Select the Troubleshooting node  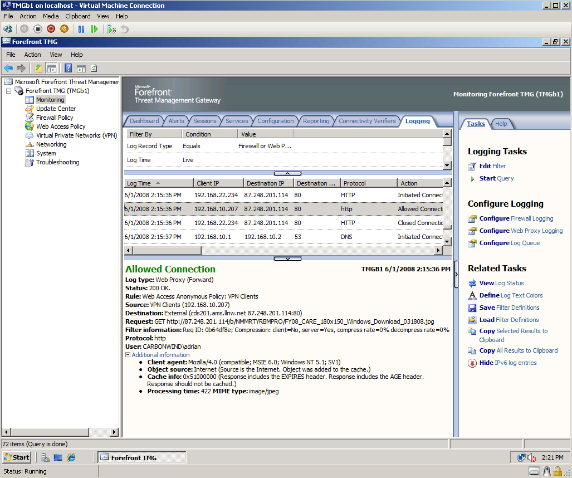click(x=57, y=162)
